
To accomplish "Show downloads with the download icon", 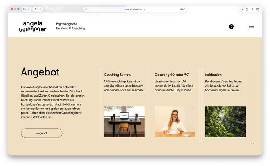I will point(242,9).
